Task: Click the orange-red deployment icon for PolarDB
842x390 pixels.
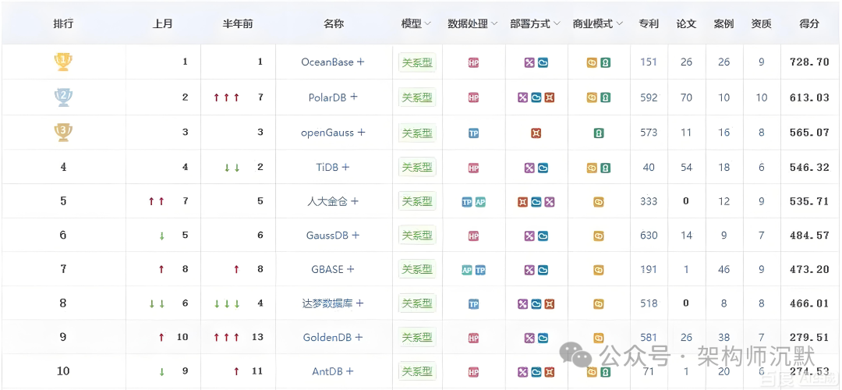Action: (x=550, y=97)
